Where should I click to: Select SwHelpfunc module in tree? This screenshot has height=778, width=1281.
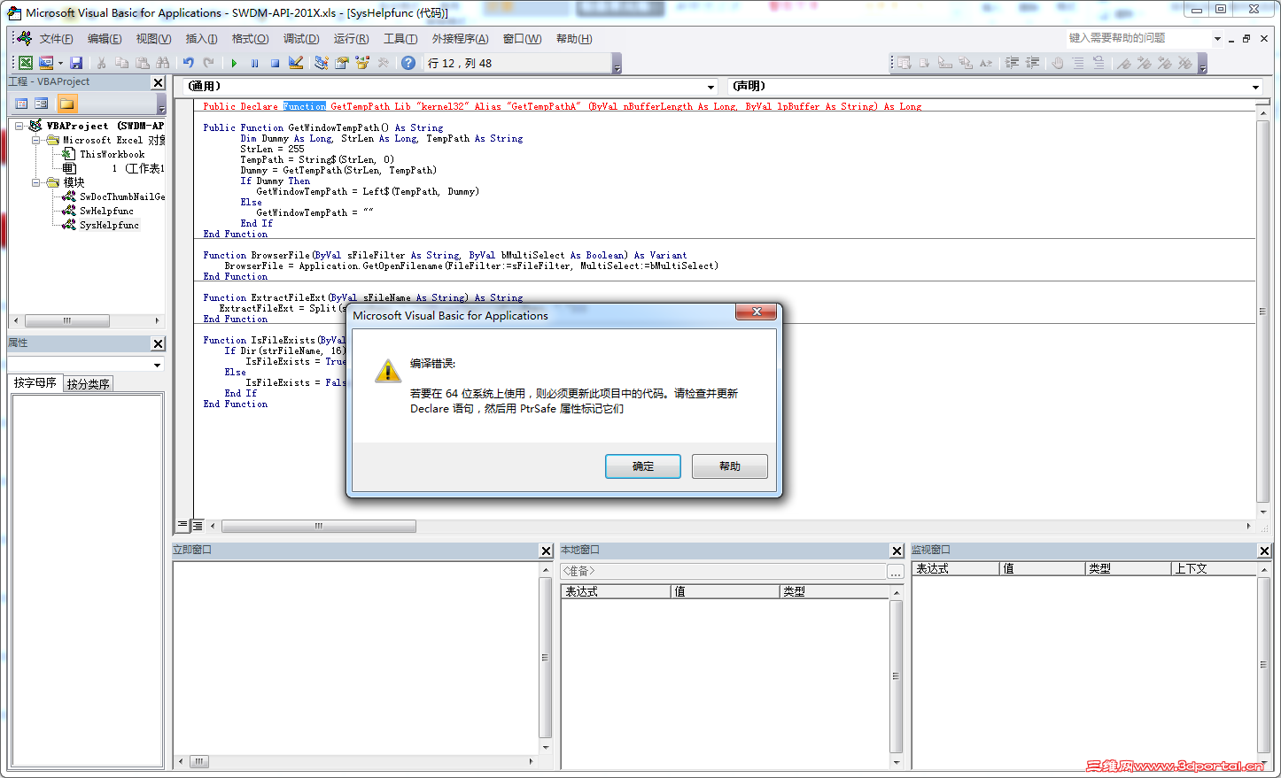(106, 211)
